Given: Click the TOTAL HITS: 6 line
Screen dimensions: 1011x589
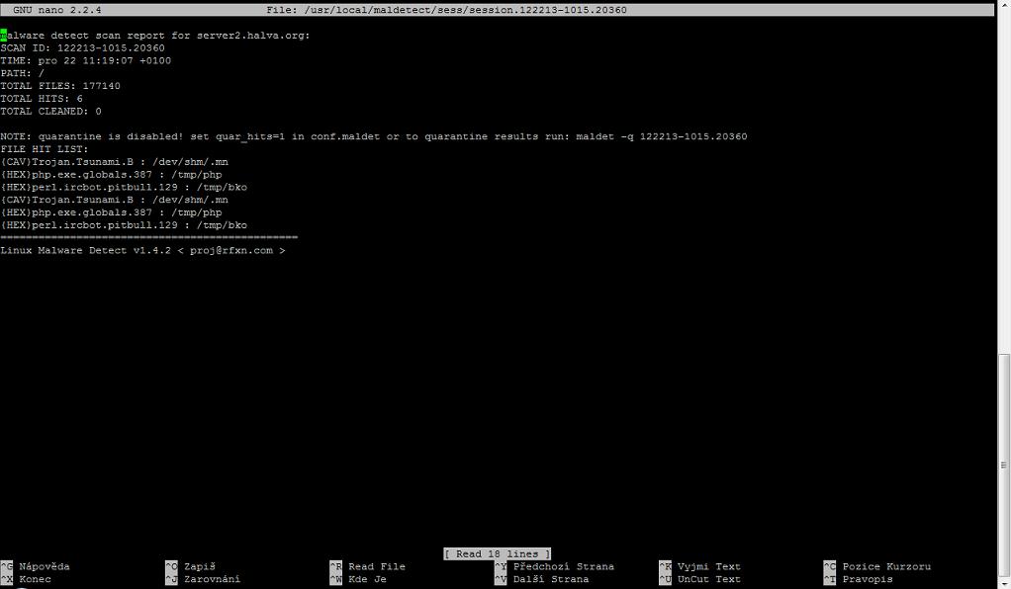Looking at the screenshot, I should point(42,99).
